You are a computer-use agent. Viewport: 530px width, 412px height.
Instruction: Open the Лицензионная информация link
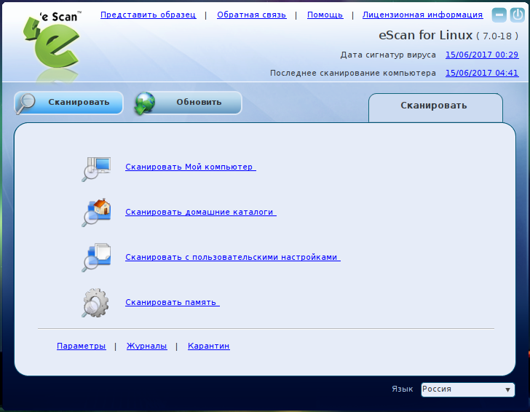point(422,15)
